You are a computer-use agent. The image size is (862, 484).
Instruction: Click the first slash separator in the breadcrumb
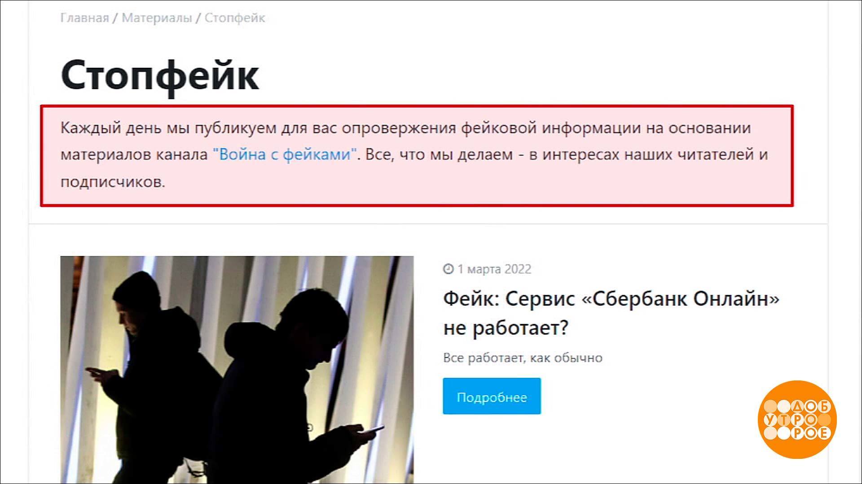tap(115, 18)
